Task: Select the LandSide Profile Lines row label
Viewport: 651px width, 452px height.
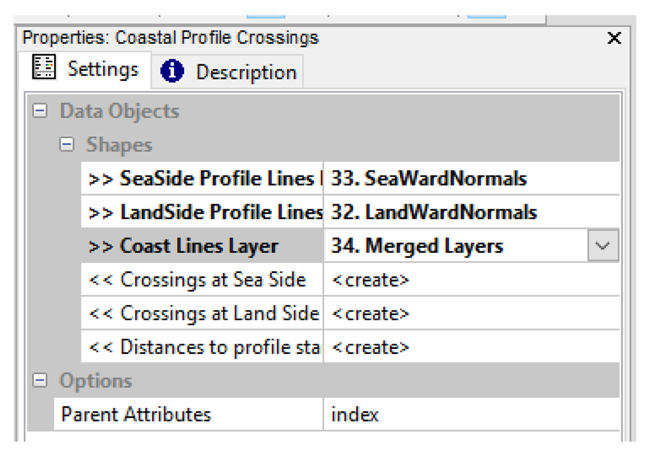Action: (205, 212)
